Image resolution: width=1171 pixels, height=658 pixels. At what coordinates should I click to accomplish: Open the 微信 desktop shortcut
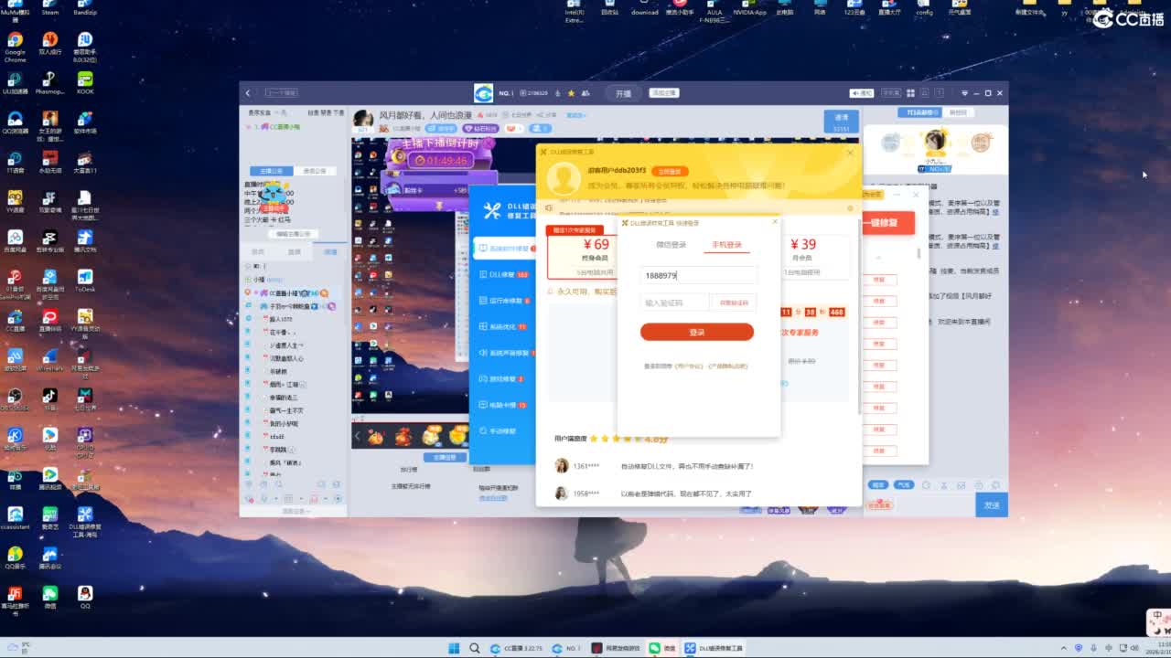point(49,598)
